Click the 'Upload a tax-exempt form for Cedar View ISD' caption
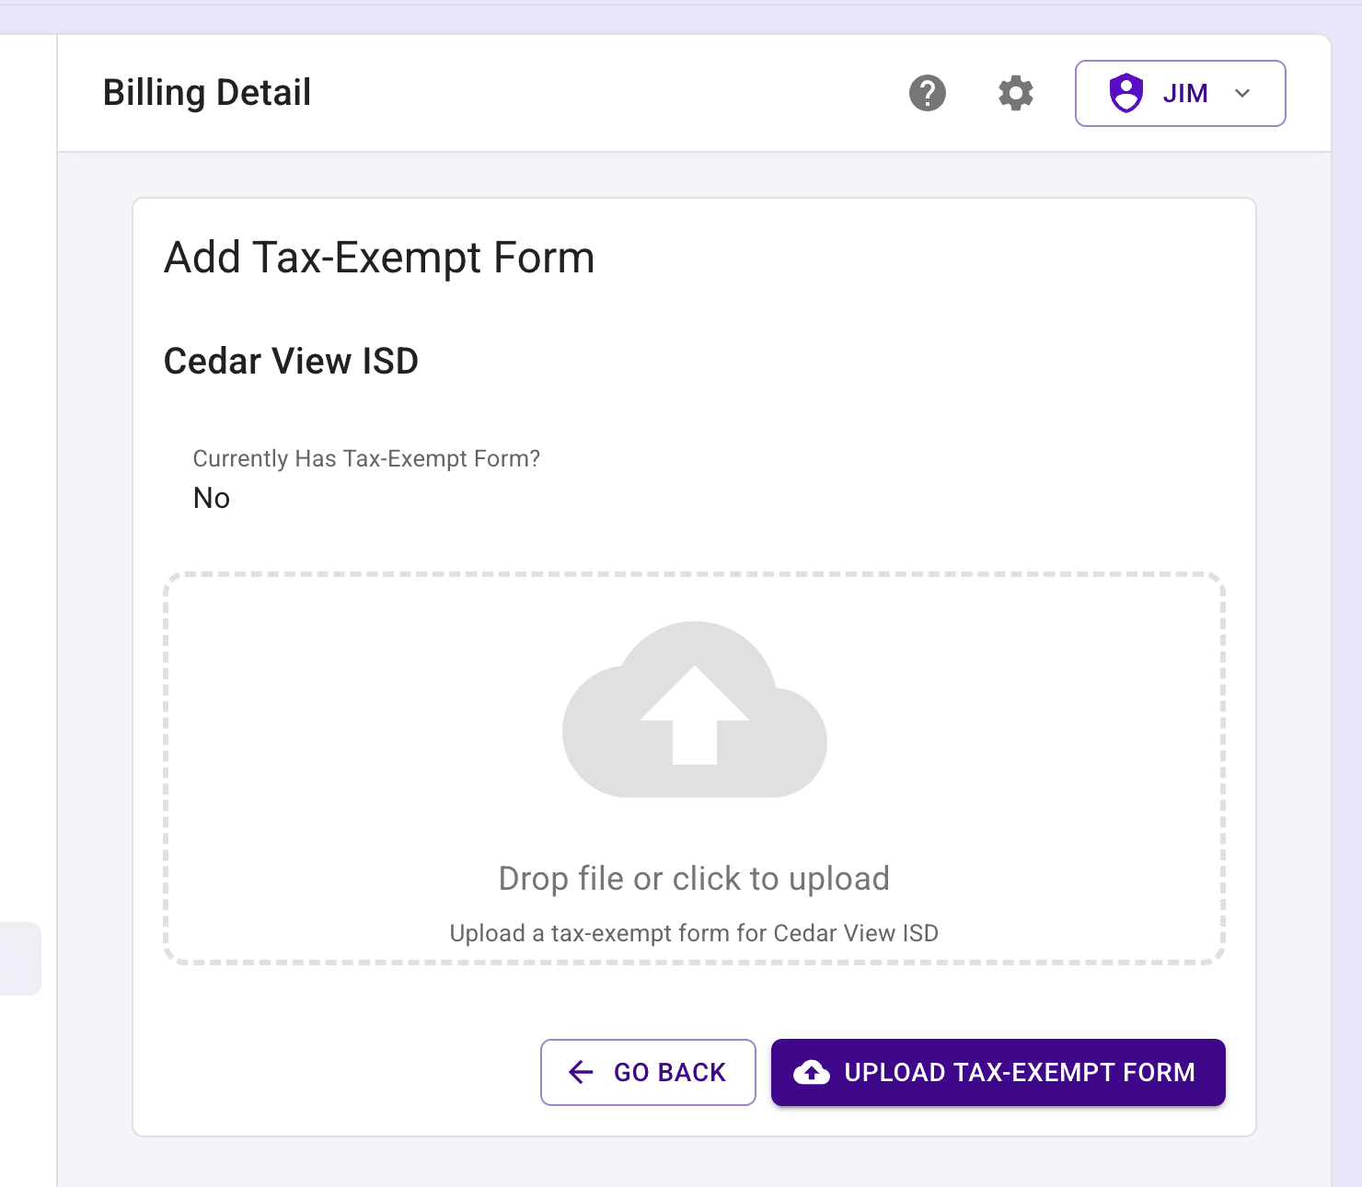This screenshot has width=1362, height=1187. coord(694,933)
